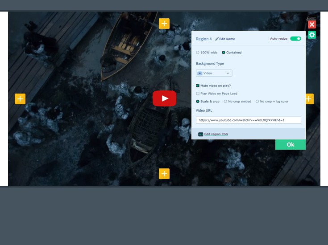Confirm with the green Ok button

pos(291,144)
